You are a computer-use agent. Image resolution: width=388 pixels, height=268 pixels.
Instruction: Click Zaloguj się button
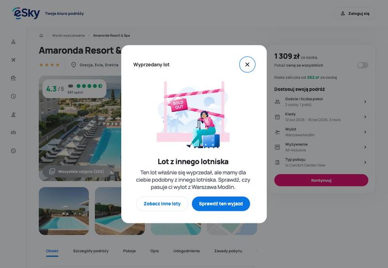point(355,14)
